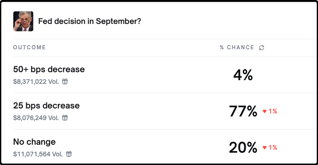This screenshot has height=165, width=318.
Task: Click the 20% chance value
Action: [x=243, y=148]
